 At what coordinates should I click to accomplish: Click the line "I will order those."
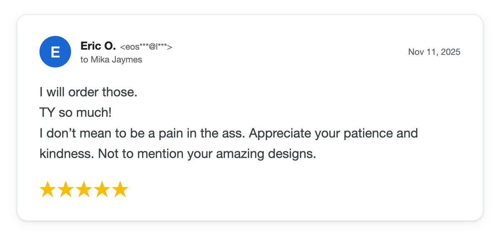pos(88,92)
